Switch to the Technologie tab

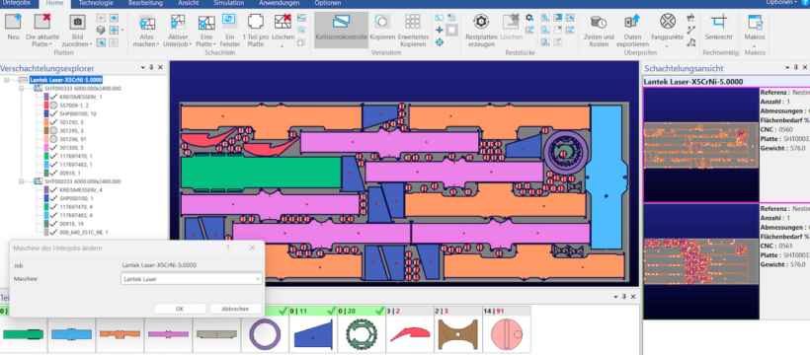pyautogui.click(x=96, y=3)
